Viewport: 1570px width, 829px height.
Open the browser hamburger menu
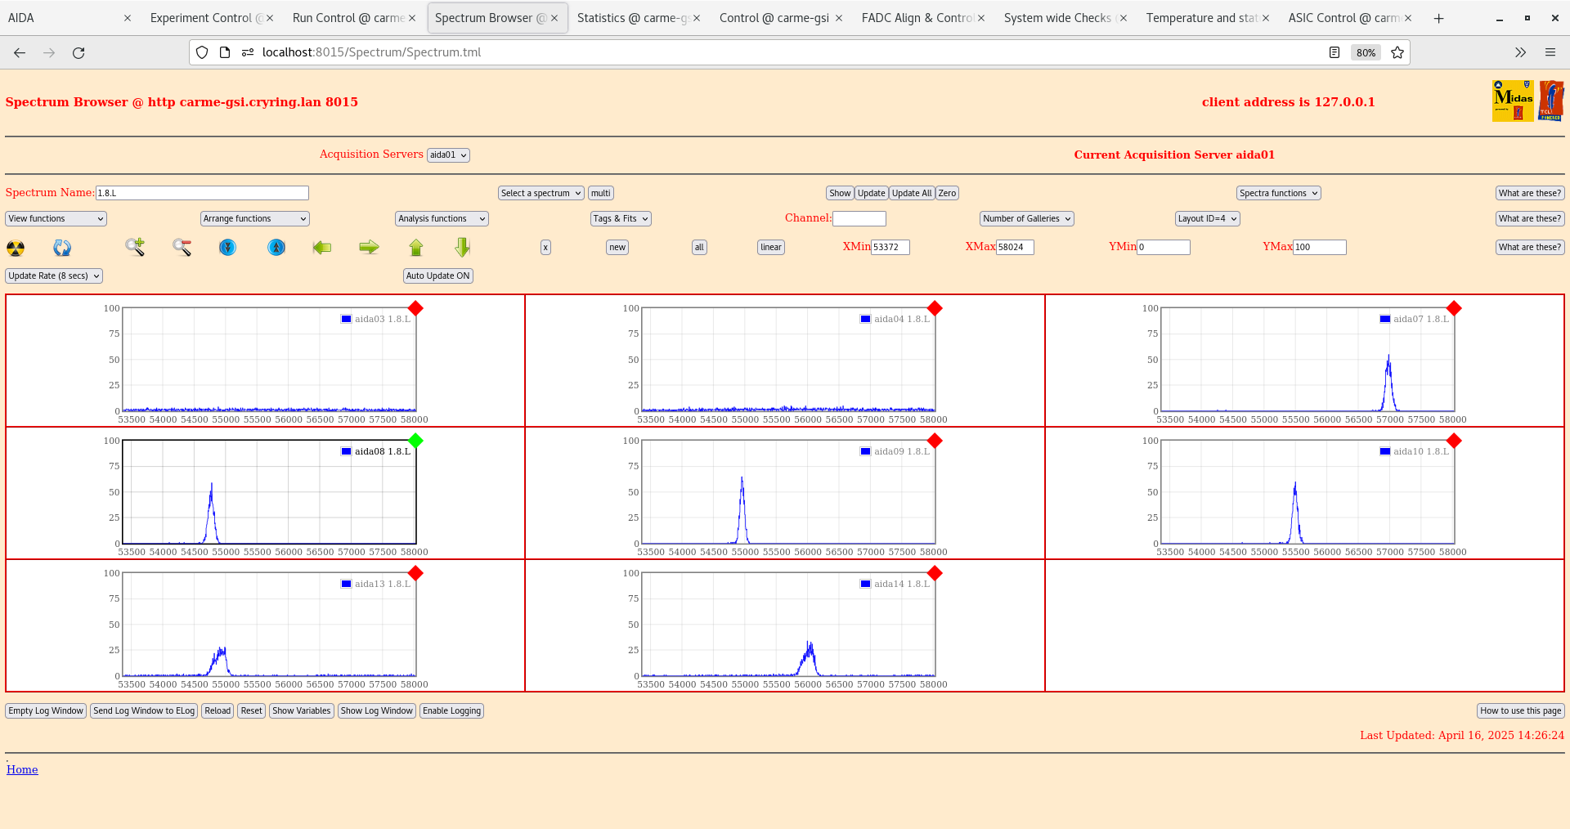point(1550,52)
